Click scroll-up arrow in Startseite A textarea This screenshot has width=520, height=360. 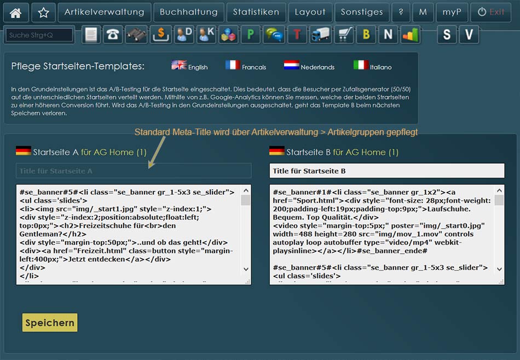[x=246, y=190]
